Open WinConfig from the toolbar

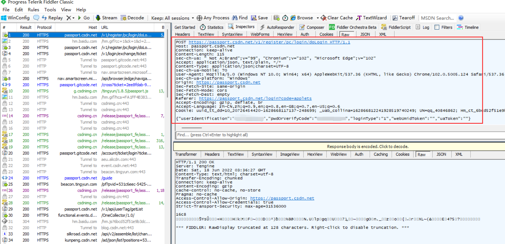tap(15, 18)
